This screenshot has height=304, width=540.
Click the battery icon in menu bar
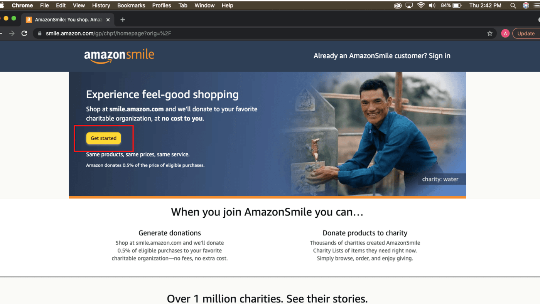(457, 5)
